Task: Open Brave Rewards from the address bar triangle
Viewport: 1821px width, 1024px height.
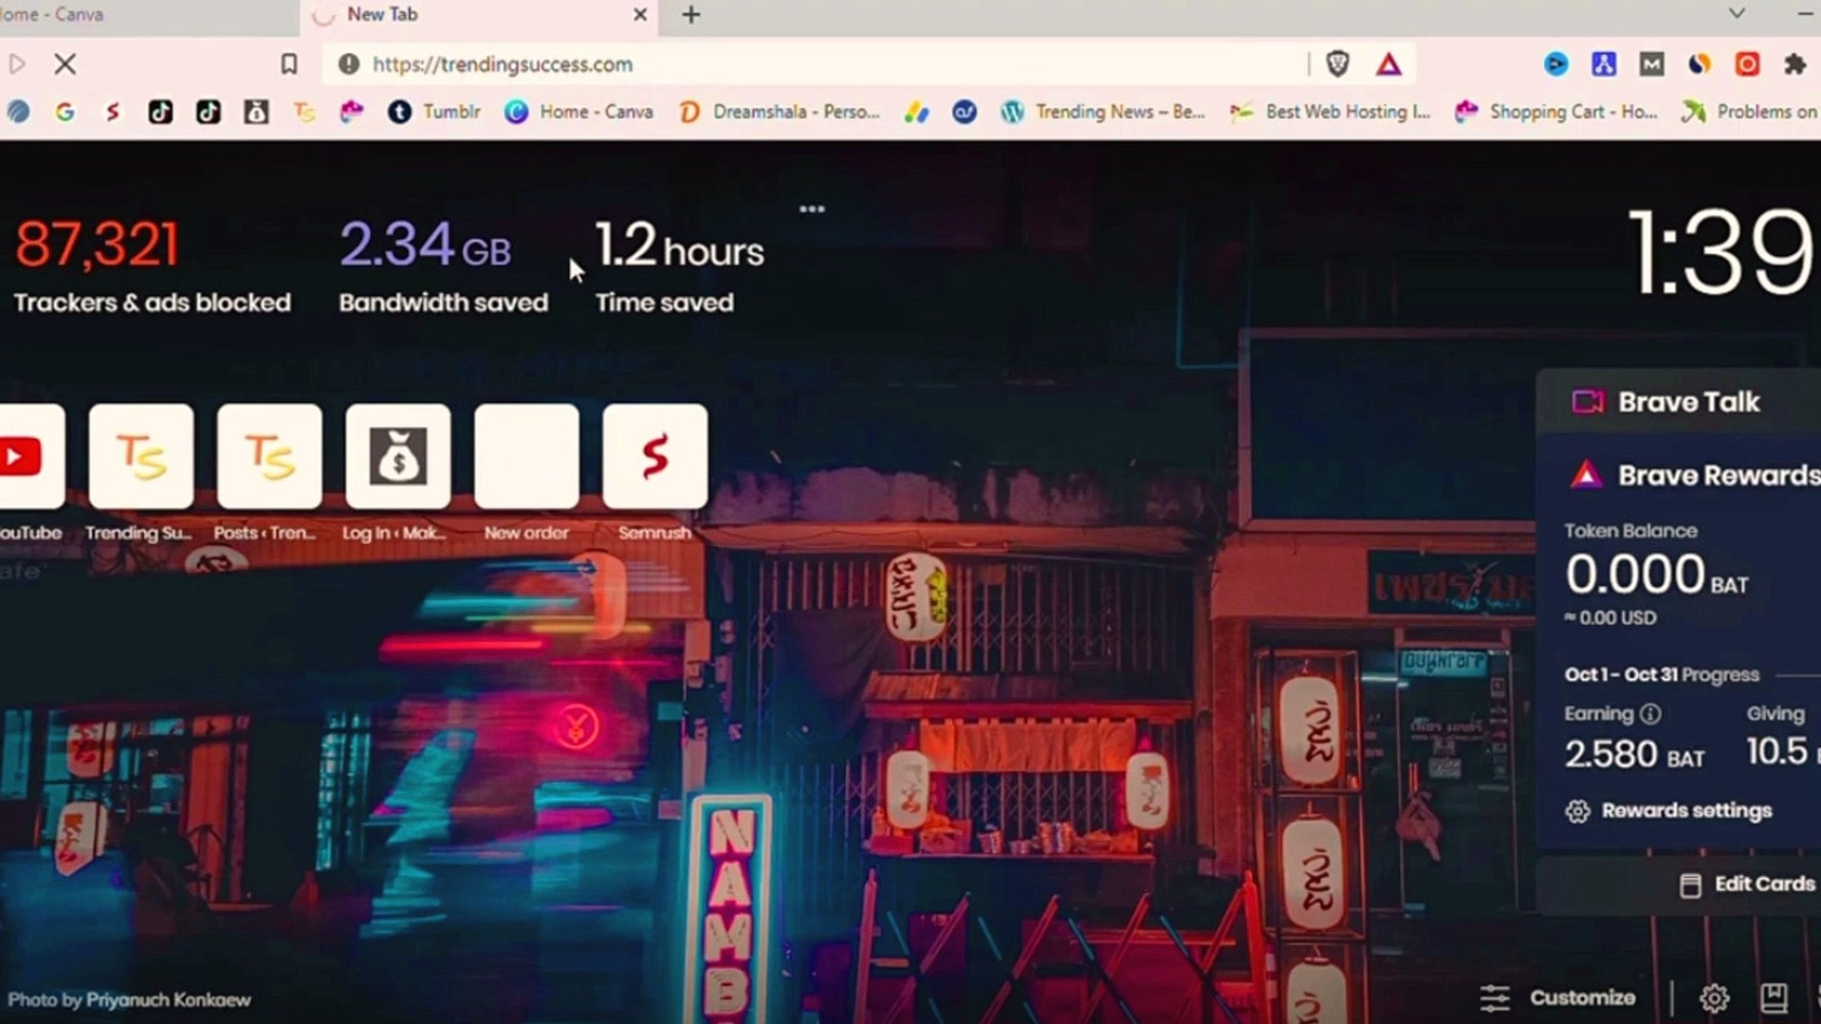Action: point(1388,64)
